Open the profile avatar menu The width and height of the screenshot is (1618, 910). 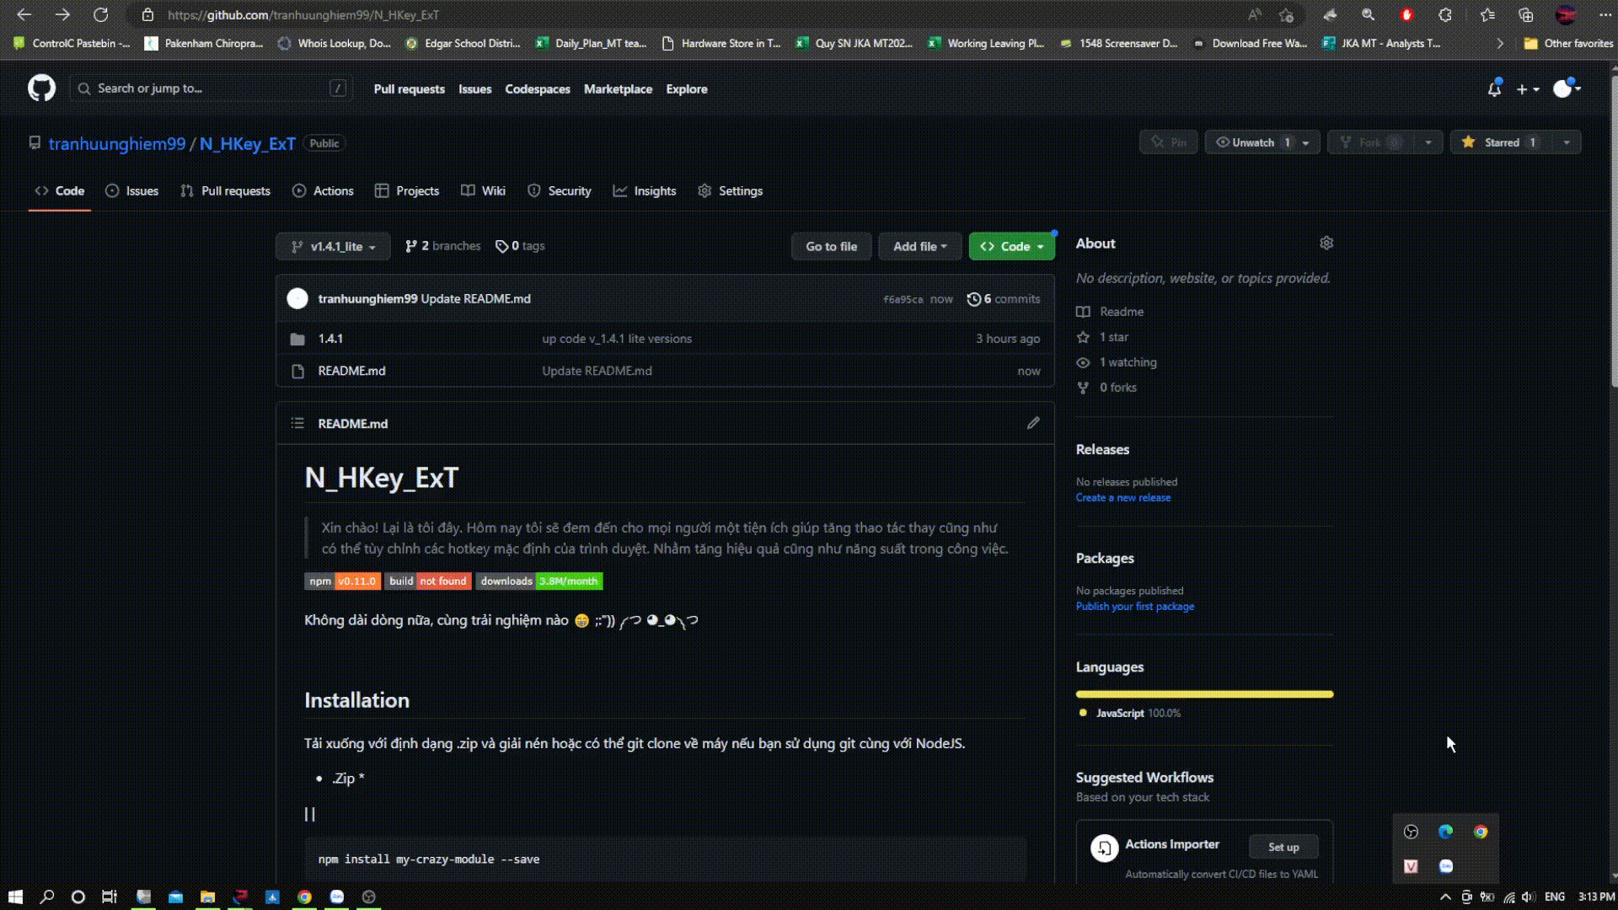click(x=1565, y=88)
